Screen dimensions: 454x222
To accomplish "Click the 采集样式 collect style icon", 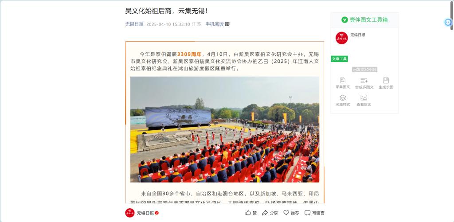I will point(343,98).
